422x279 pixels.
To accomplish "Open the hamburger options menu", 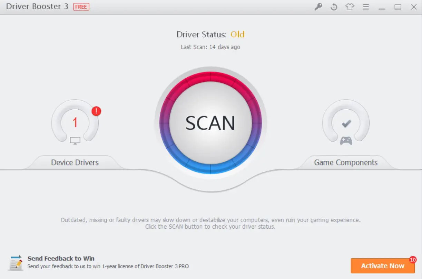I will click(x=366, y=7).
